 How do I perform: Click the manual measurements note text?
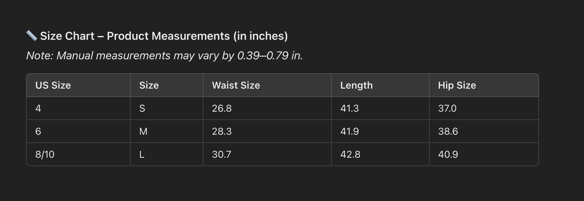tap(164, 55)
